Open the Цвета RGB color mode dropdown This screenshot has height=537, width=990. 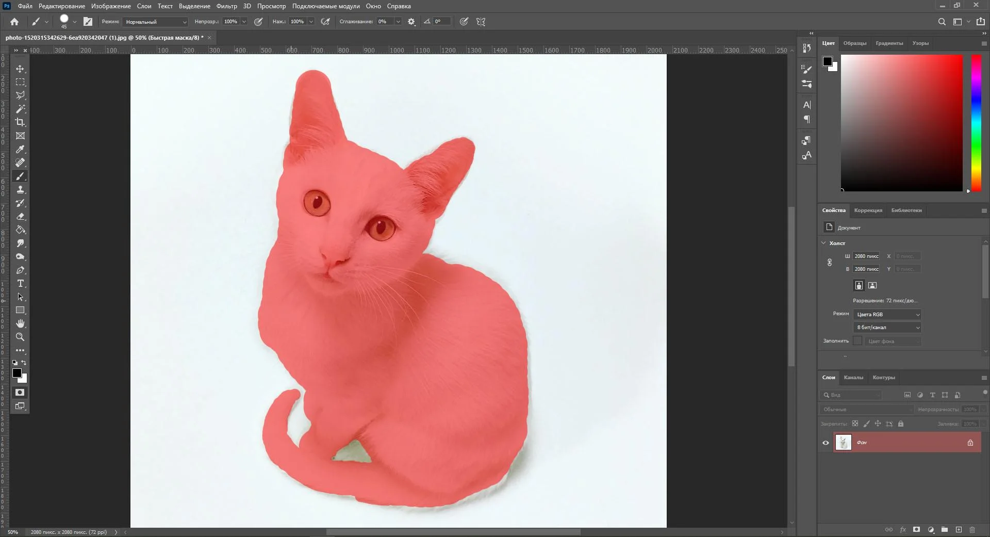coord(887,314)
